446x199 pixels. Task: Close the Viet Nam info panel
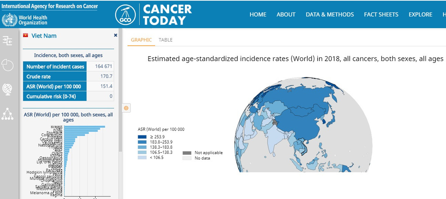click(115, 35)
